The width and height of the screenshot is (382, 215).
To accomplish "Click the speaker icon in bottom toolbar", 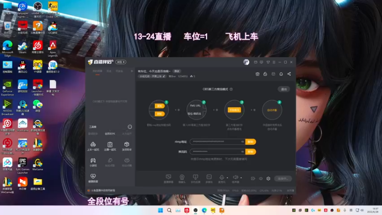I will pyautogui.click(x=235, y=177).
